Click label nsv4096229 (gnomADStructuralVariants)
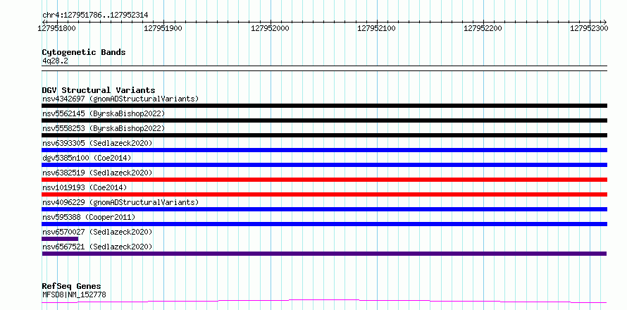Screen dimensions: 627x310 (x=120, y=202)
